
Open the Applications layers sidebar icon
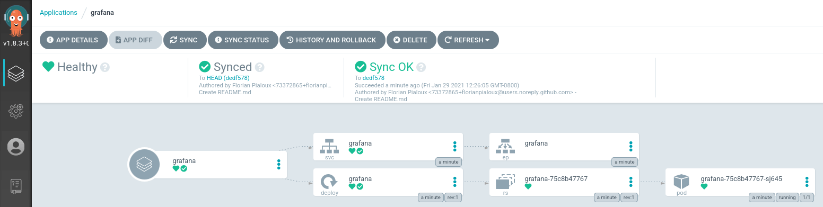click(16, 73)
